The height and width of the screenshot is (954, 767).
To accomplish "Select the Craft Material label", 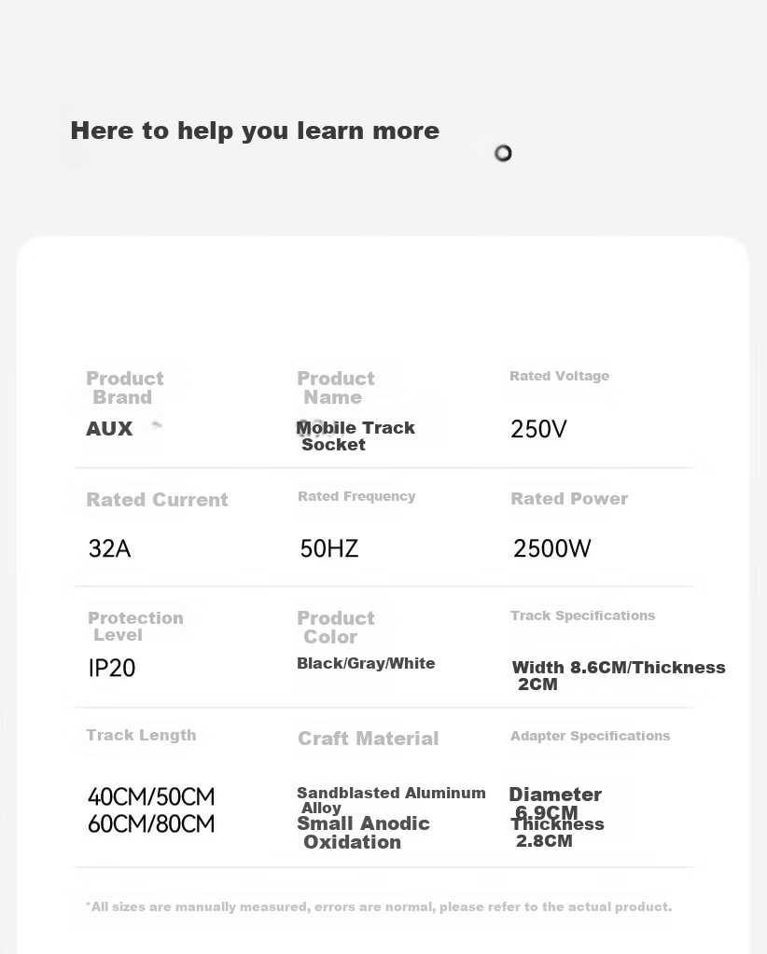I will coord(369,739).
